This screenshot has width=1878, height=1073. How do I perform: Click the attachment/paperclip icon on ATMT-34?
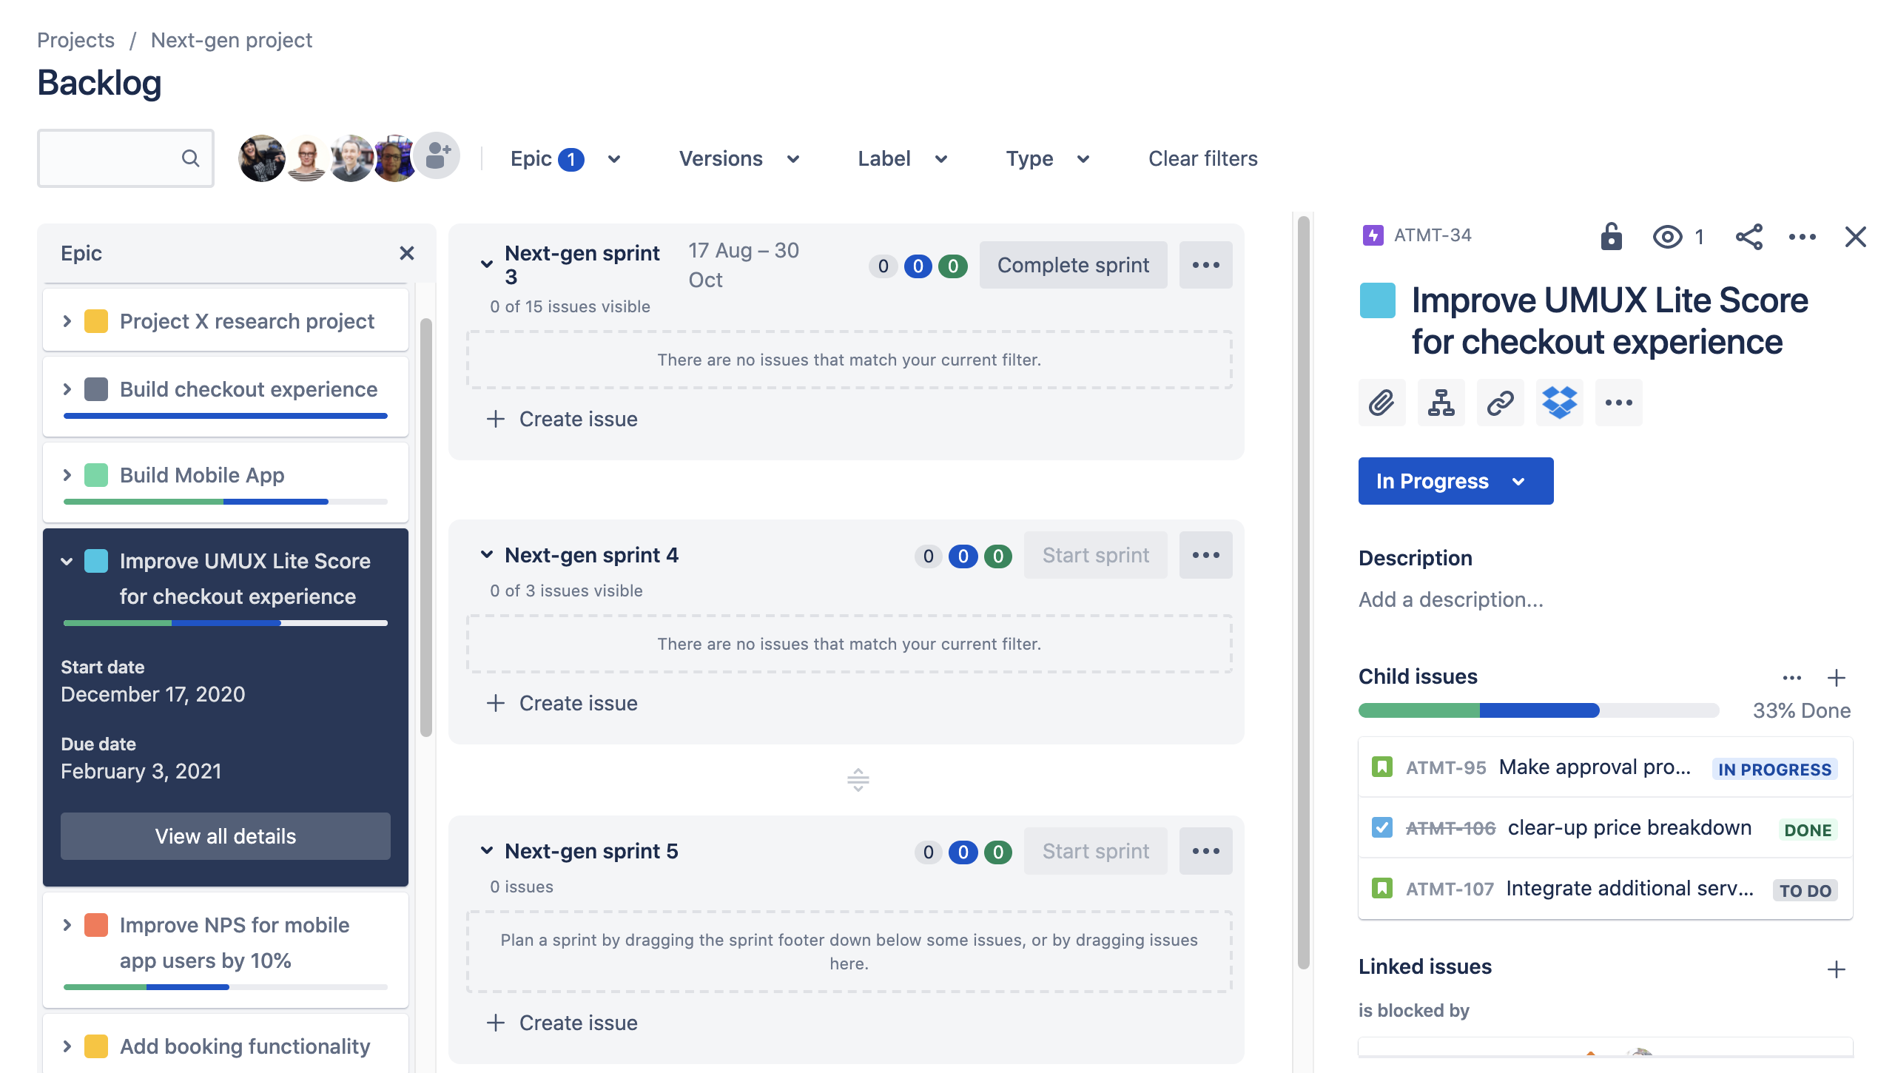[x=1381, y=401]
